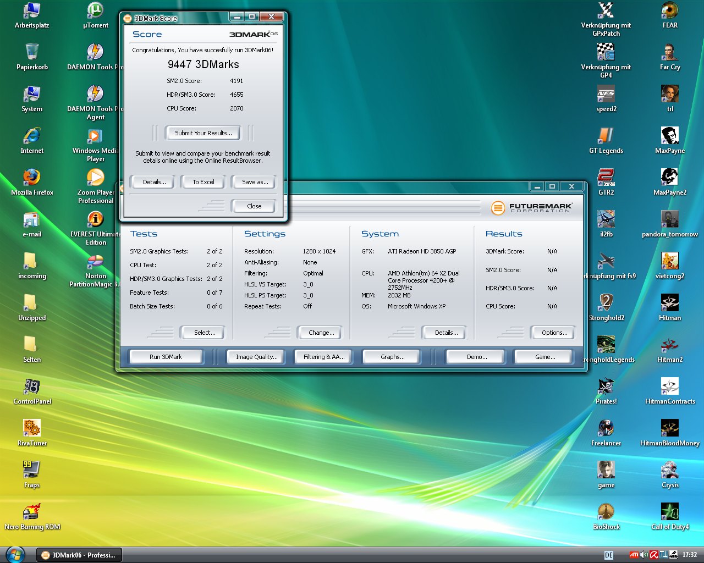Open Graphs tool
Viewport: 704px width, 563px height.
392,357
